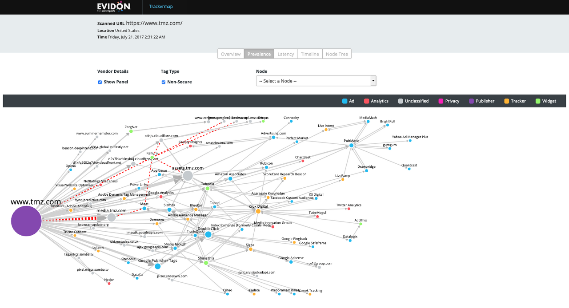Screen dimensions: 569x308
Task: Click the Yahoo Ad Manager Plus node
Action: click(x=410, y=141)
